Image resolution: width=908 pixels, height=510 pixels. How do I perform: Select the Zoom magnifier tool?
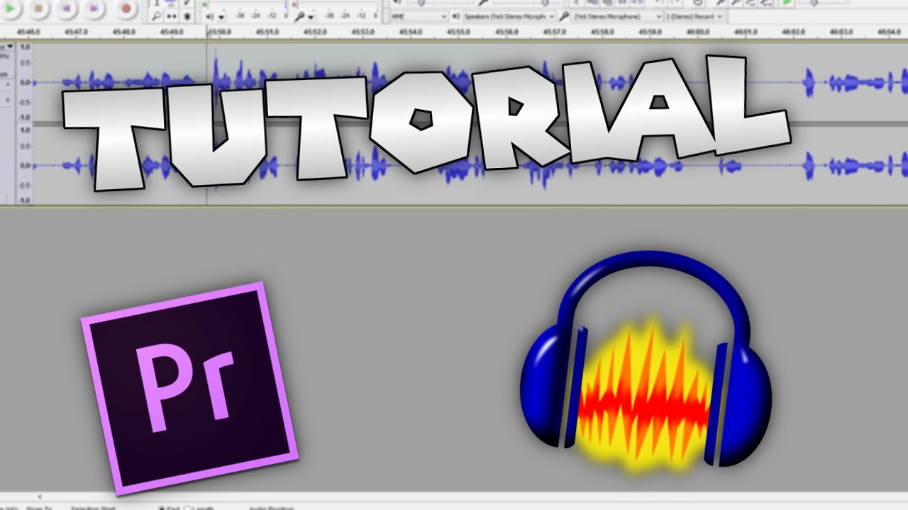(156, 16)
